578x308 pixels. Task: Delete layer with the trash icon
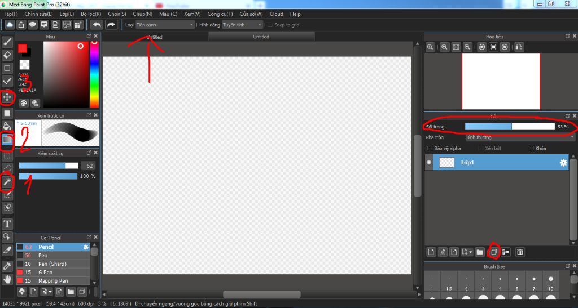coord(520,252)
